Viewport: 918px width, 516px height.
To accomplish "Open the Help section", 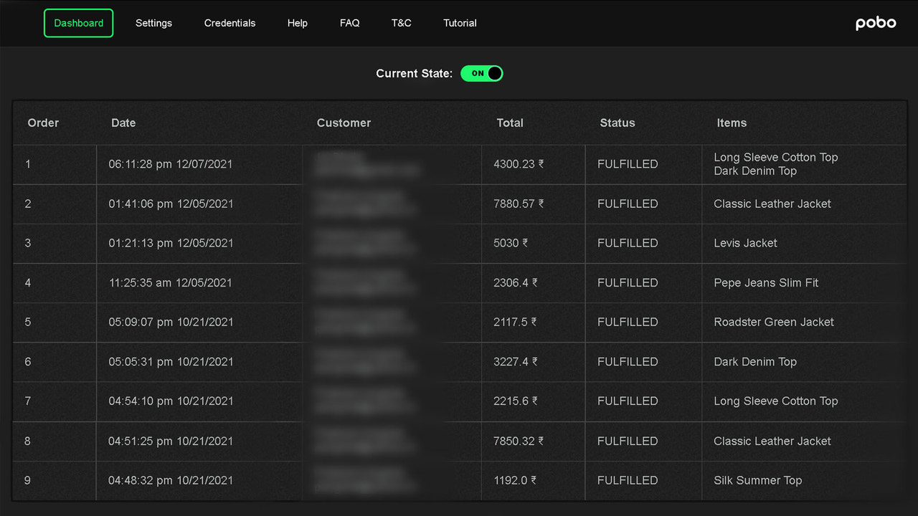I will (x=297, y=23).
